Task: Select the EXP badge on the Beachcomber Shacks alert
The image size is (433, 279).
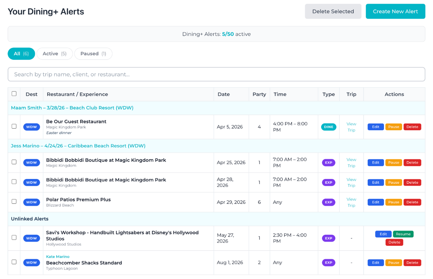Action: click(x=329, y=262)
